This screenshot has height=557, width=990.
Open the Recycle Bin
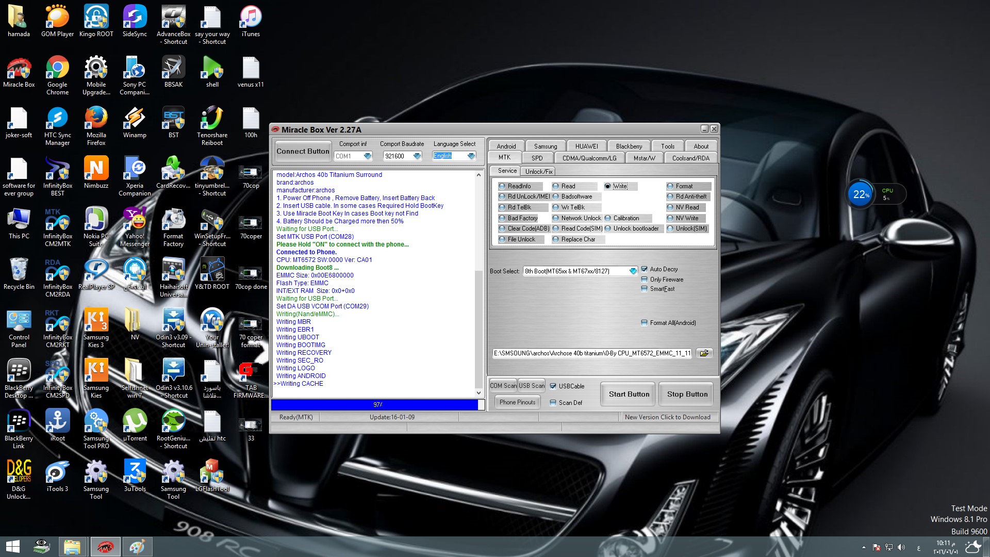pos(19,274)
